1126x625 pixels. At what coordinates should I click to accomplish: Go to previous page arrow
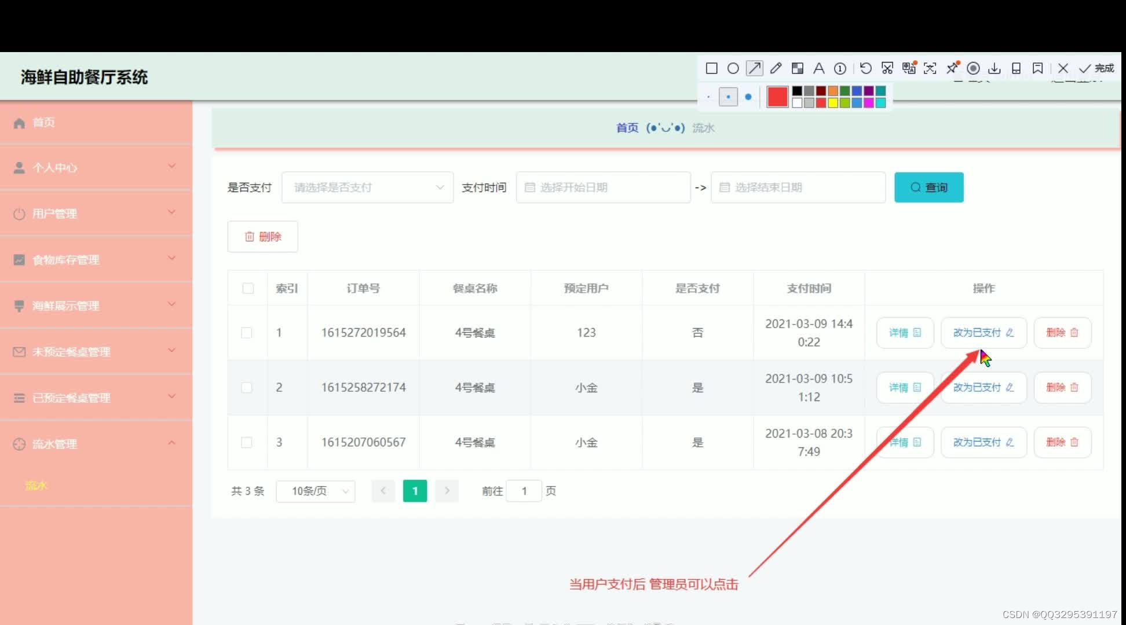(383, 491)
